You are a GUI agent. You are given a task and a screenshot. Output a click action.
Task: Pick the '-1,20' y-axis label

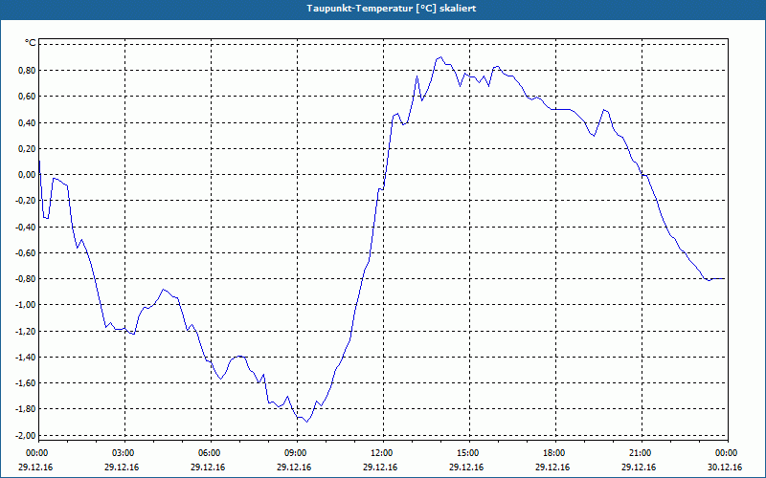(26, 331)
